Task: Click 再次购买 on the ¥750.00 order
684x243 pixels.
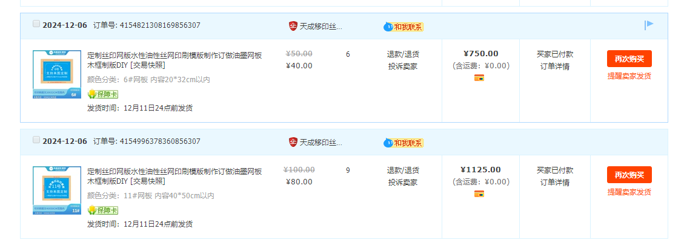Action: click(629, 59)
